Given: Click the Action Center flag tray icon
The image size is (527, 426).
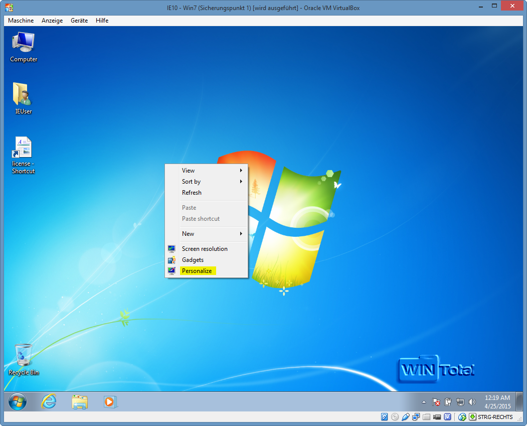Looking at the screenshot, I should (x=436, y=402).
